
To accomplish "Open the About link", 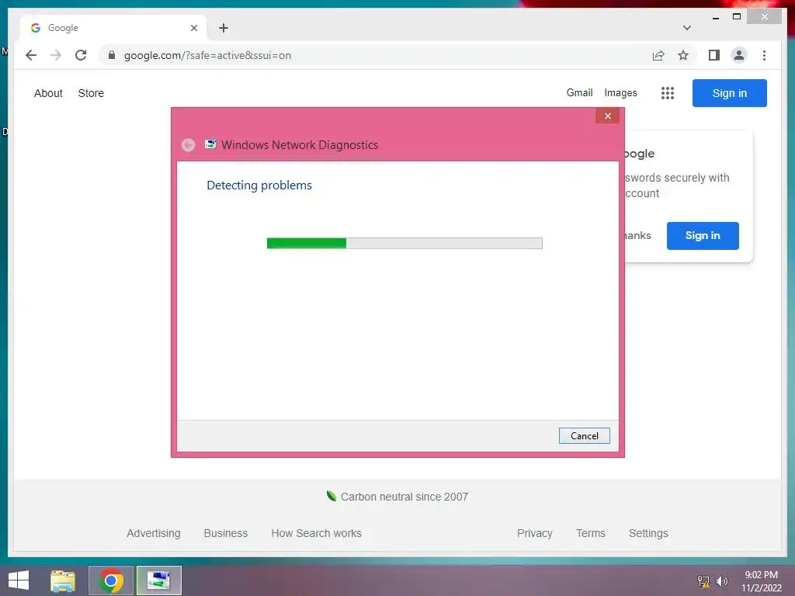I will point(48,93).
